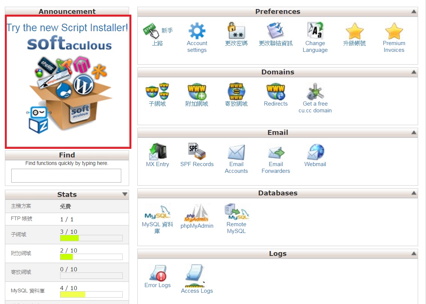Click the Find functions search box
The height and width of the screenshot is (304, 426).
pos(66,175)
